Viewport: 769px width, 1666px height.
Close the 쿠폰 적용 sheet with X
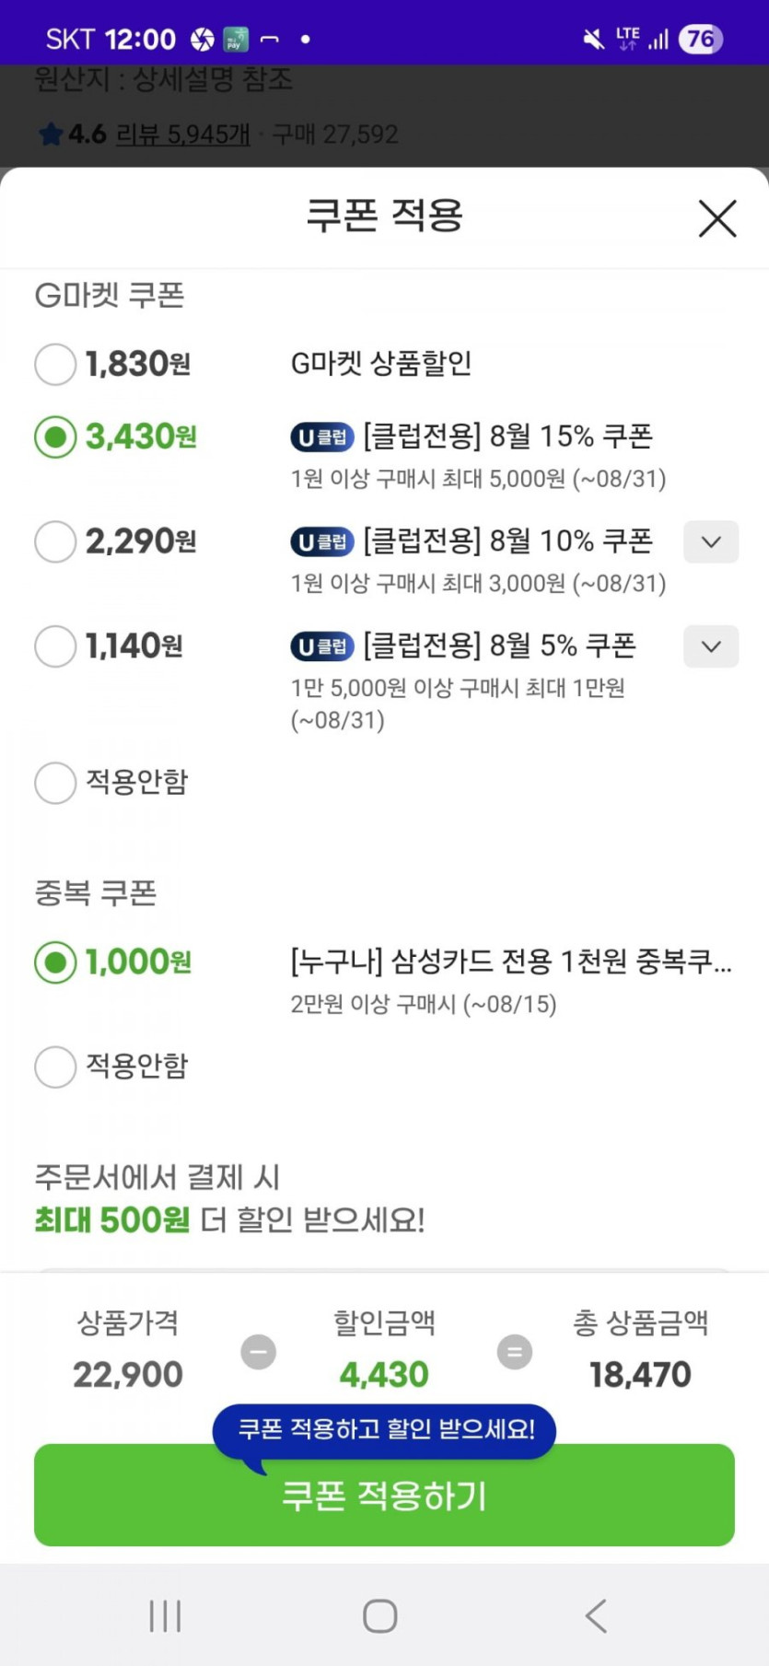(x=717, y=218)
